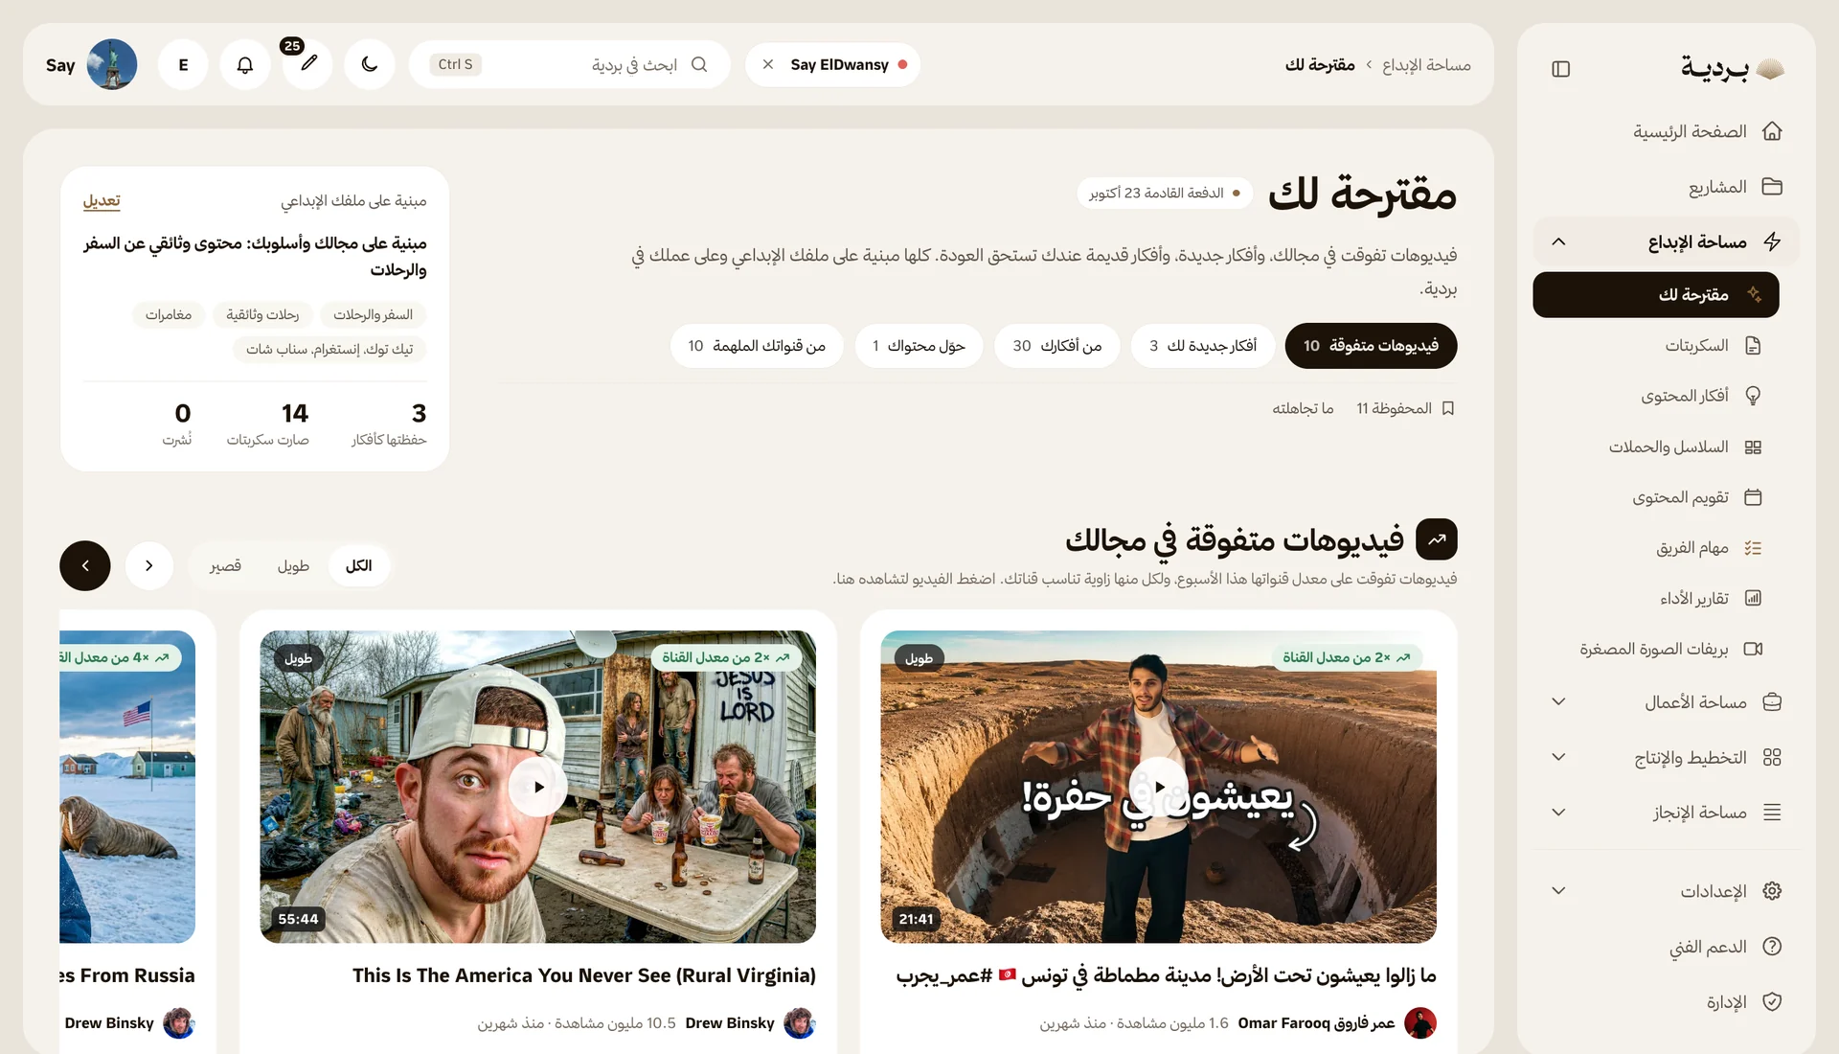Play the Tunisia pit video

(1159, 787)
